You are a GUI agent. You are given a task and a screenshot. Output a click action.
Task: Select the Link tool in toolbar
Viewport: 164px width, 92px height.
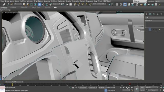click(4, 5)
